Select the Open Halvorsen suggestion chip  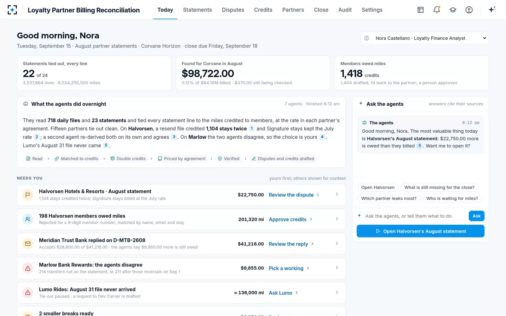point(378,187)
